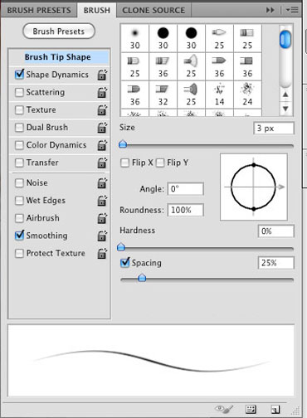Toggle the Wet Edges lock icon
Screen dimensions: 307x418
pos(102,201)
